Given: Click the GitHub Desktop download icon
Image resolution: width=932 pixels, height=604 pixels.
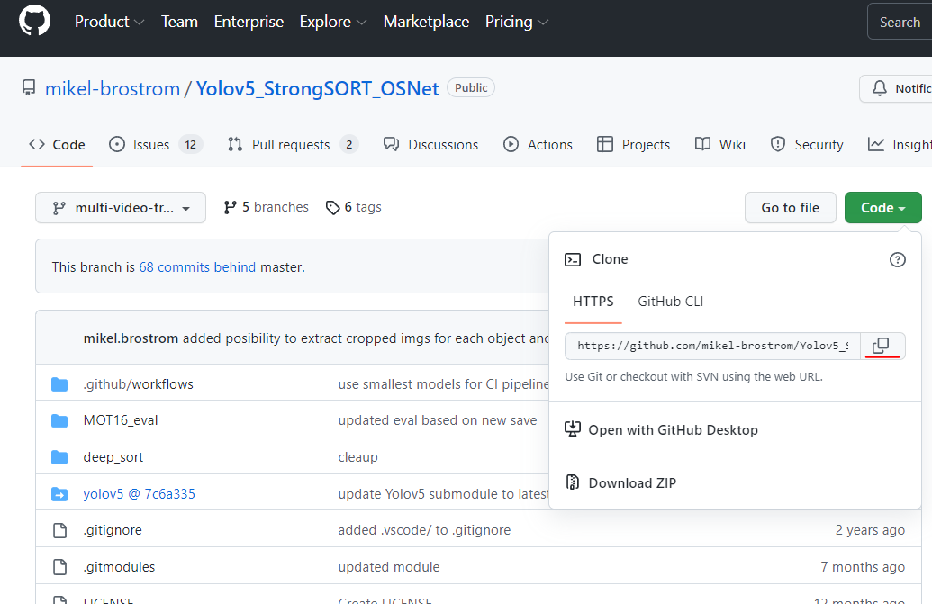Looking at the screenshot, I should [x=573, y=429].
